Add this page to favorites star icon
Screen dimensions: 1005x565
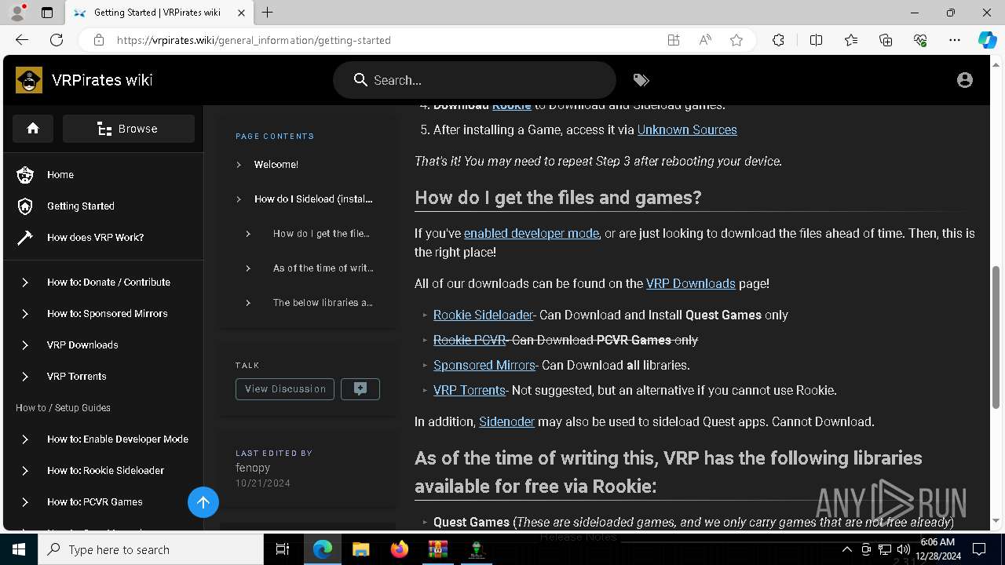(736, 40)
